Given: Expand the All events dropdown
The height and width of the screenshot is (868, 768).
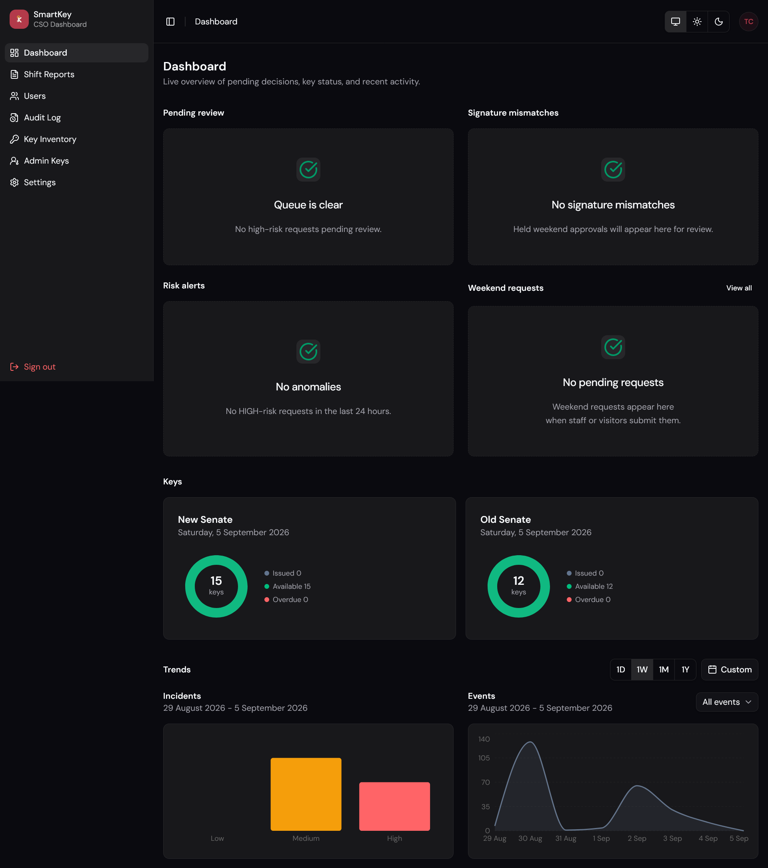Looking at the screenshot, I should pos(727,702).
